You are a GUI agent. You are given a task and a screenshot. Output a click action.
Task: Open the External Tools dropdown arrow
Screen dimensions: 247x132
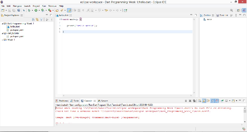pyautogui.click(x=53, y=10)
